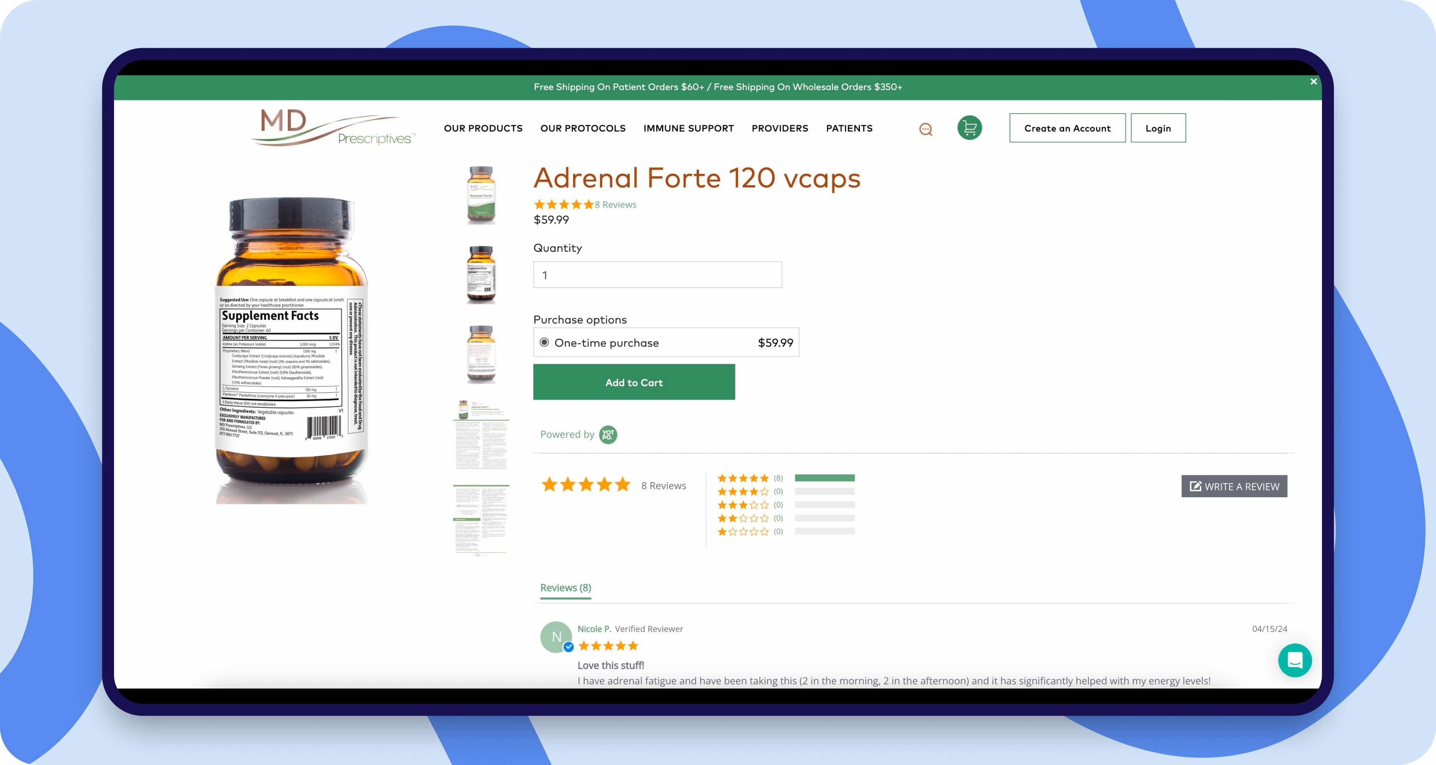Open the 8 Reviews link under the title
Screen dimensions: 1436x765
615,204
